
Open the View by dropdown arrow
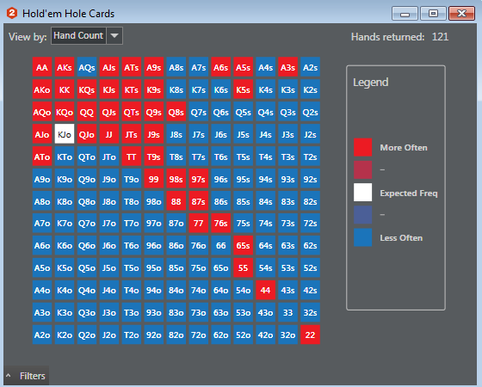coord(114,36)
